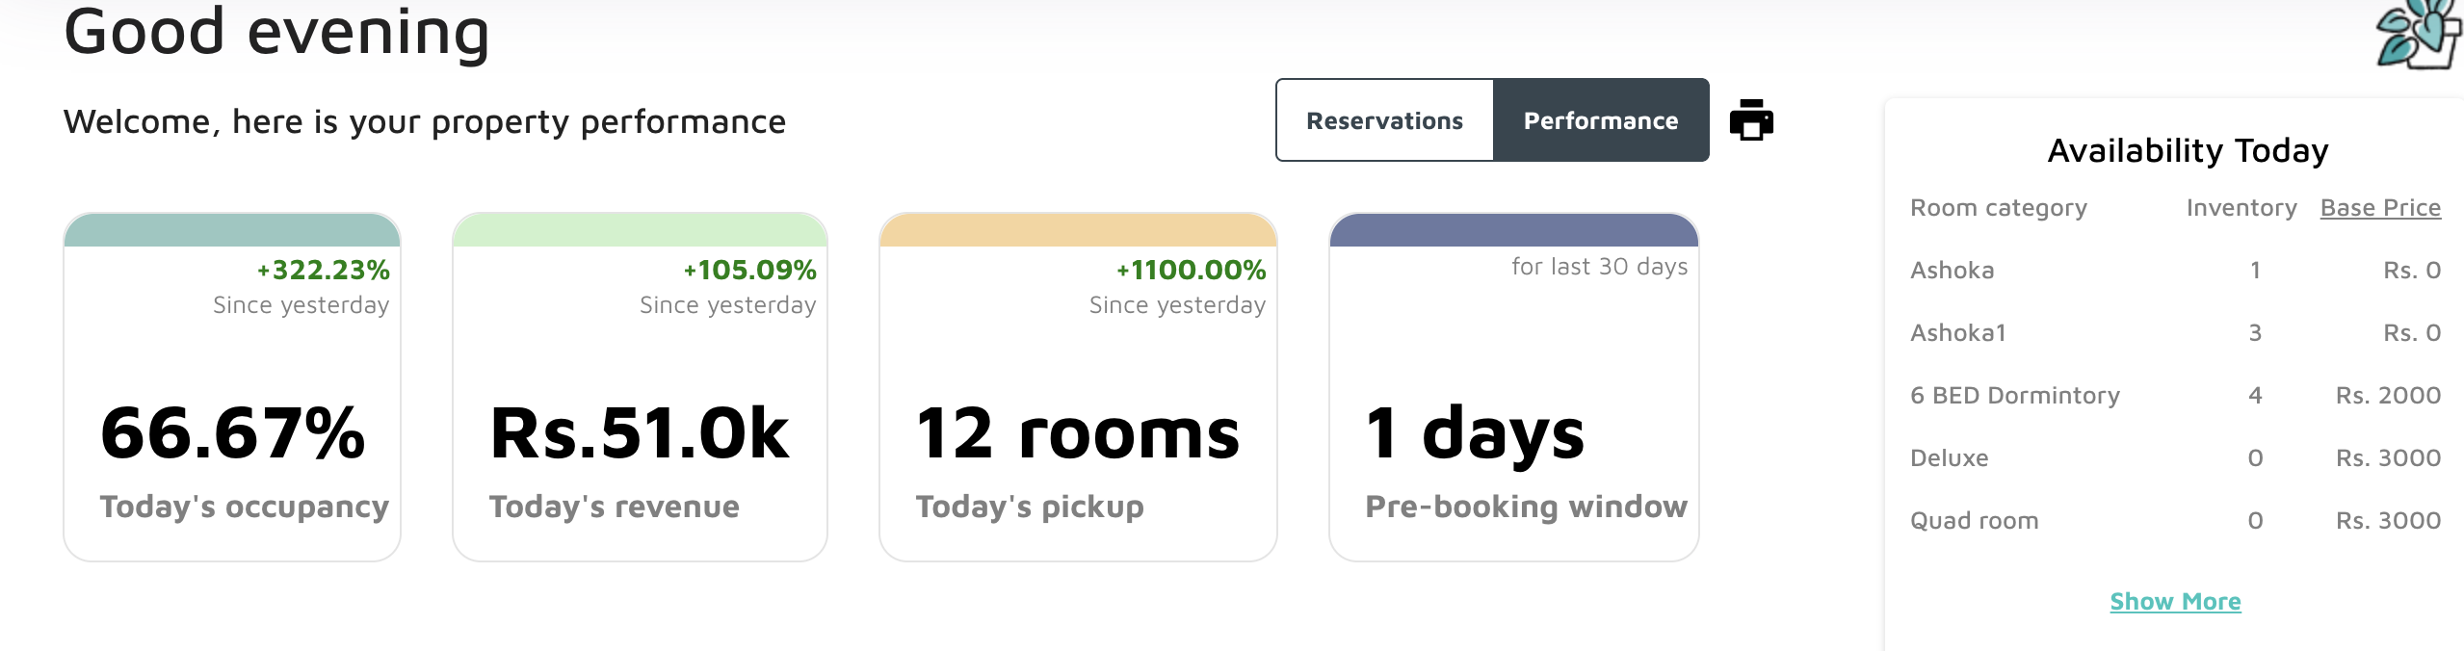Screen dimensions: 2464x651
Task: Open Today's revenue card
Action: tap(640, 433)
